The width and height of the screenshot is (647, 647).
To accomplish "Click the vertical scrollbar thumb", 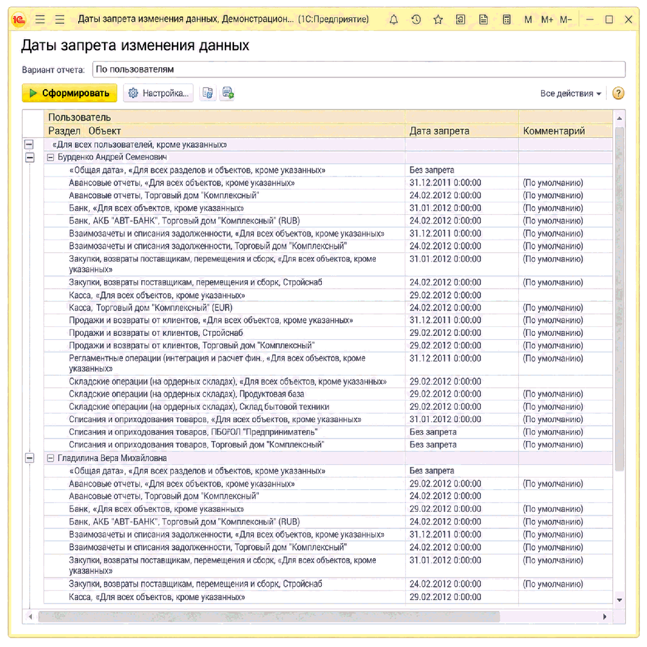I will 620,299.
